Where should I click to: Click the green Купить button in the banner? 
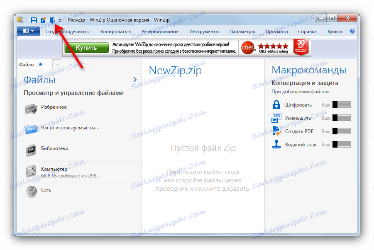point(86,47)
